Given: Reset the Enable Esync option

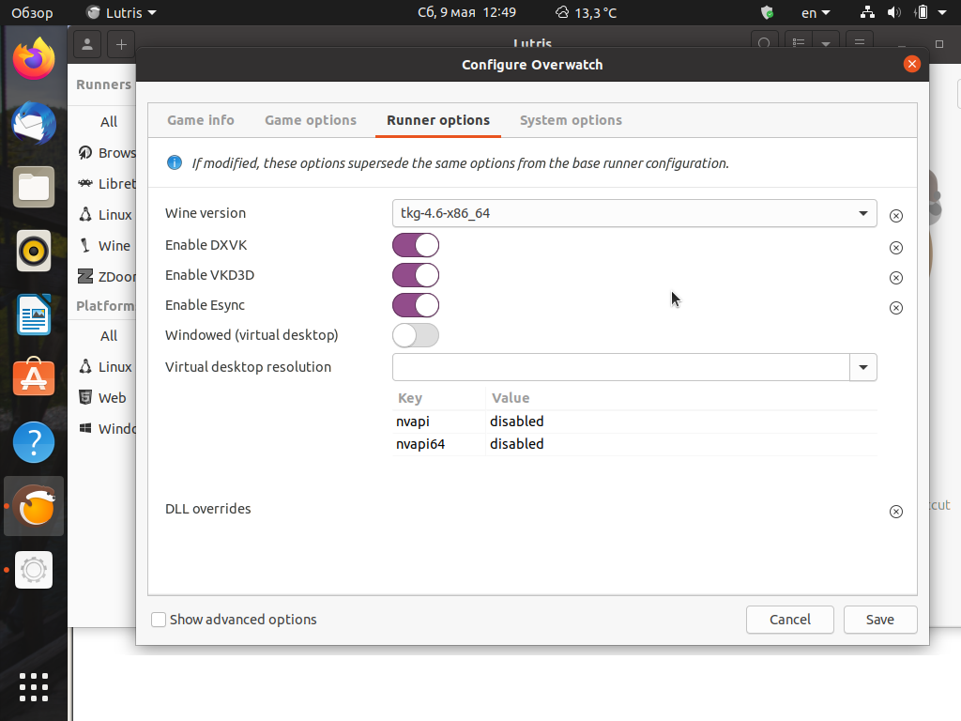Looking at the screenshot, I should click(x=895, y=308).
